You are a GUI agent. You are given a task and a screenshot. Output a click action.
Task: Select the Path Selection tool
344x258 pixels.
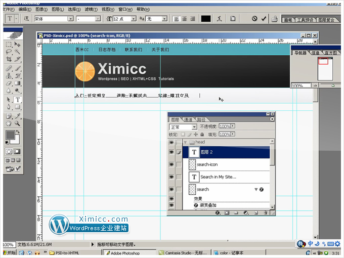tap(9, 100)
